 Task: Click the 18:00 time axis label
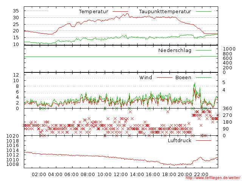coord(169,175)
